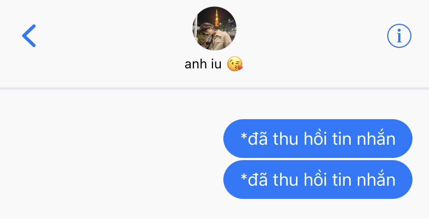Click the gray divider line under the header
429x219 pixels.
pyautogui.click(x=214, y=88)
